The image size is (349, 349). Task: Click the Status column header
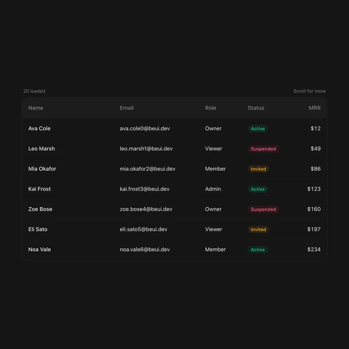pos(256,108)
